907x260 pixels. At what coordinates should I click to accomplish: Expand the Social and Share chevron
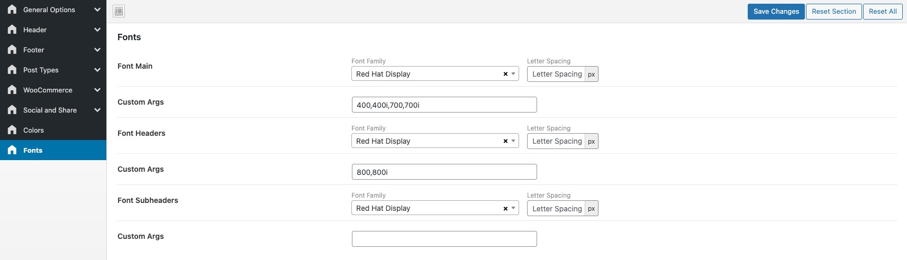tap(97, 110)
